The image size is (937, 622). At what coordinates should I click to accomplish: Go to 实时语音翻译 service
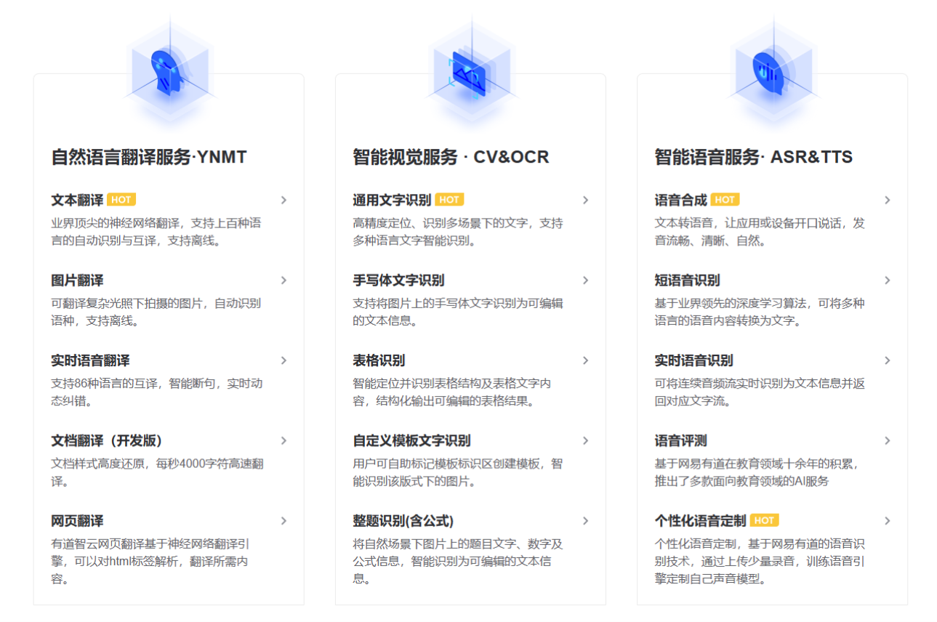point(90,360)
